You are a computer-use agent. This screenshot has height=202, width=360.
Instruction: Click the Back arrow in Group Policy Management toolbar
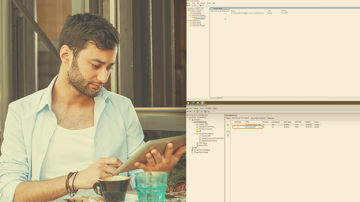click(x=188, y=111)
